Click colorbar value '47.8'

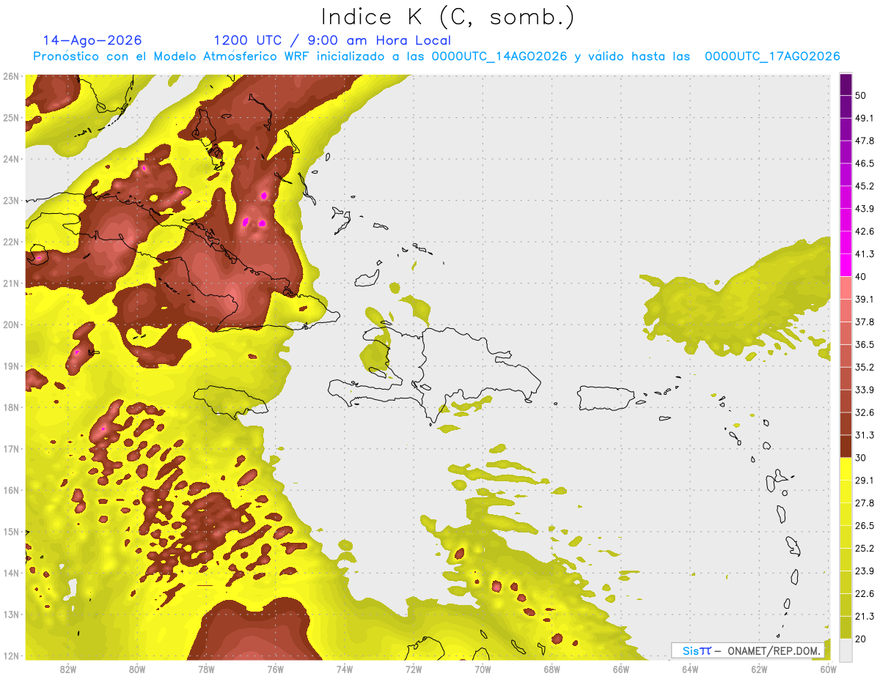pos(864,141)
